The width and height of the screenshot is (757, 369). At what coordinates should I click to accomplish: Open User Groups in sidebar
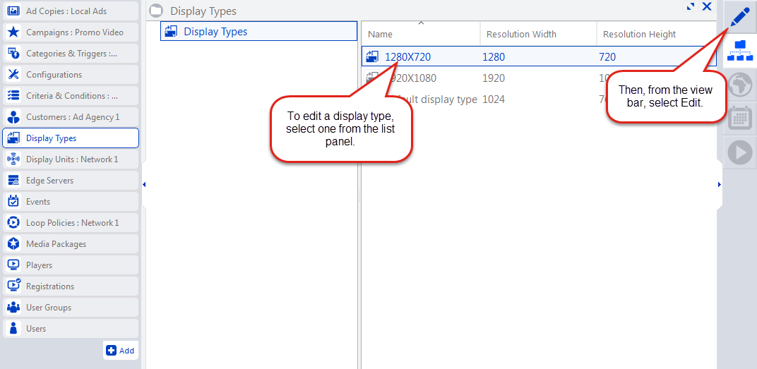(x=70, y=308)
